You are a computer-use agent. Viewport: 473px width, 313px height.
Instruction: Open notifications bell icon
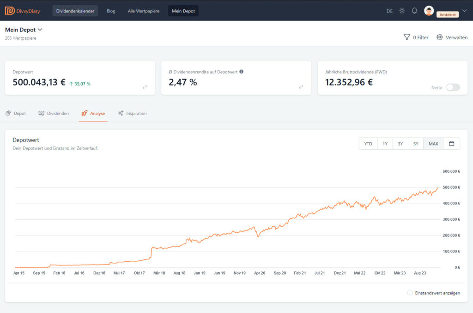[x=414, y=11]
